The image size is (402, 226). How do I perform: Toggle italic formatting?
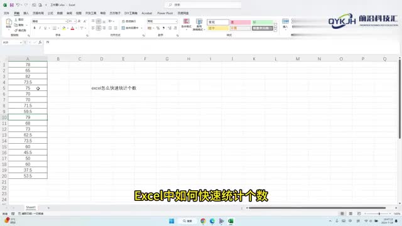coord(40,28)
